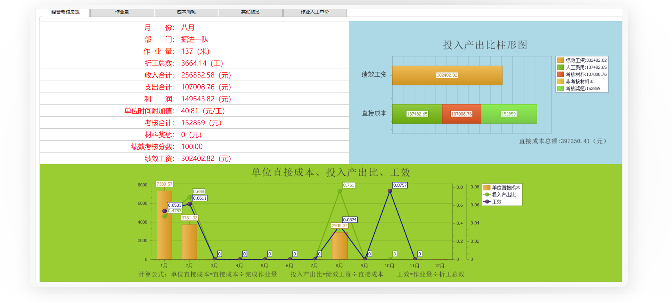The width and height of the screenshot is (672, 303).
Task: Click the 0.0757 data point label in October
Action: tap(400, 185)
